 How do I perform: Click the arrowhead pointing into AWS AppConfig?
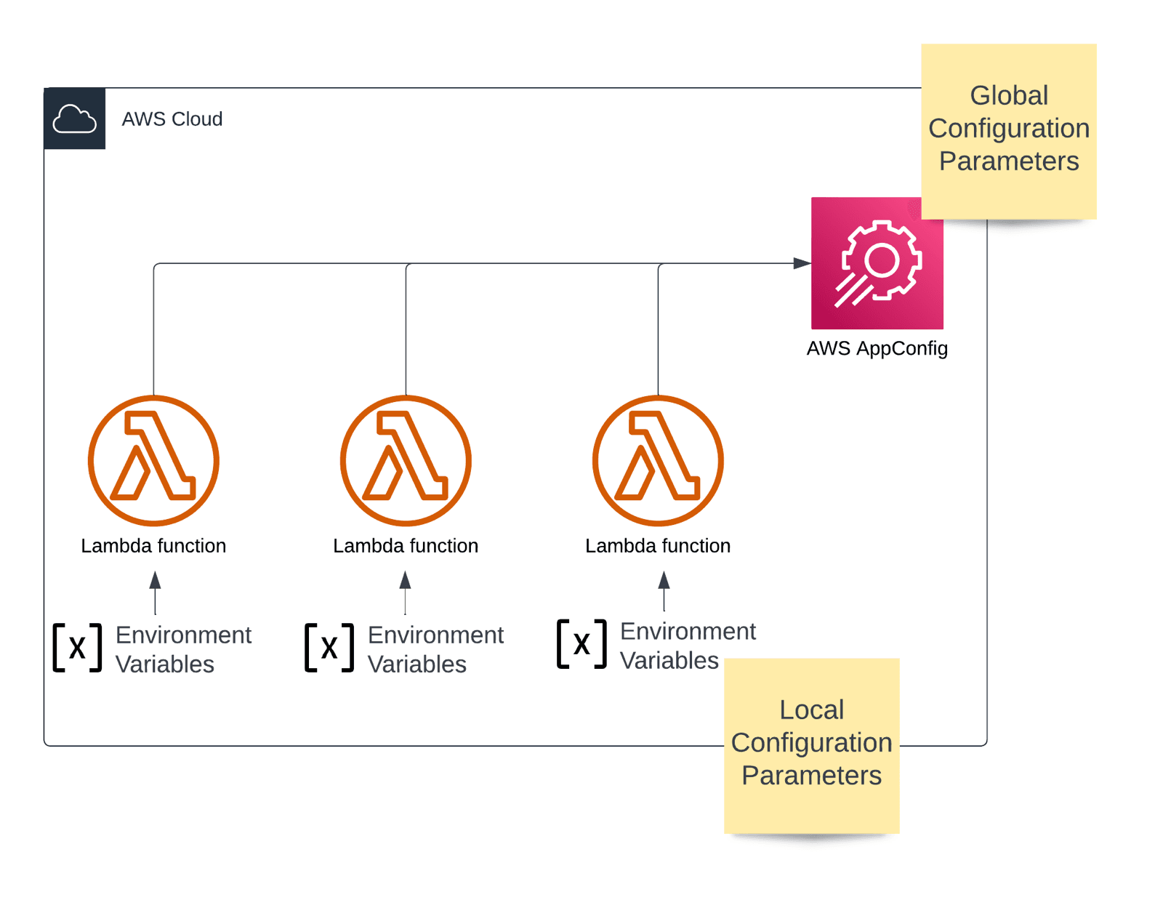(x=802, y=263)
